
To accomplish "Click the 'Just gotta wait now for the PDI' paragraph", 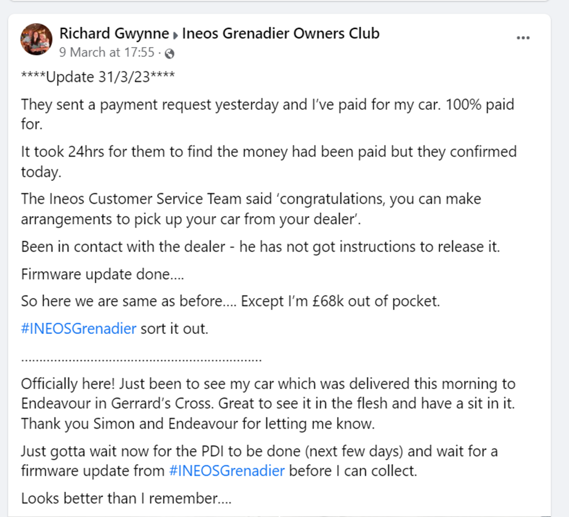I will (x=260, y=461).
